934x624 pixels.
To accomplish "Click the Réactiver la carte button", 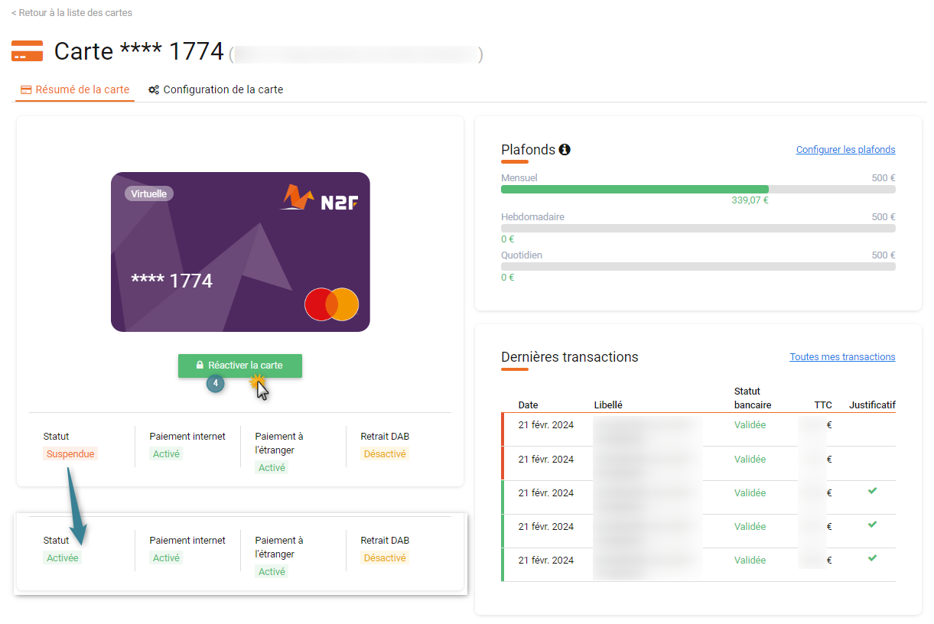I will pos(240,366).
